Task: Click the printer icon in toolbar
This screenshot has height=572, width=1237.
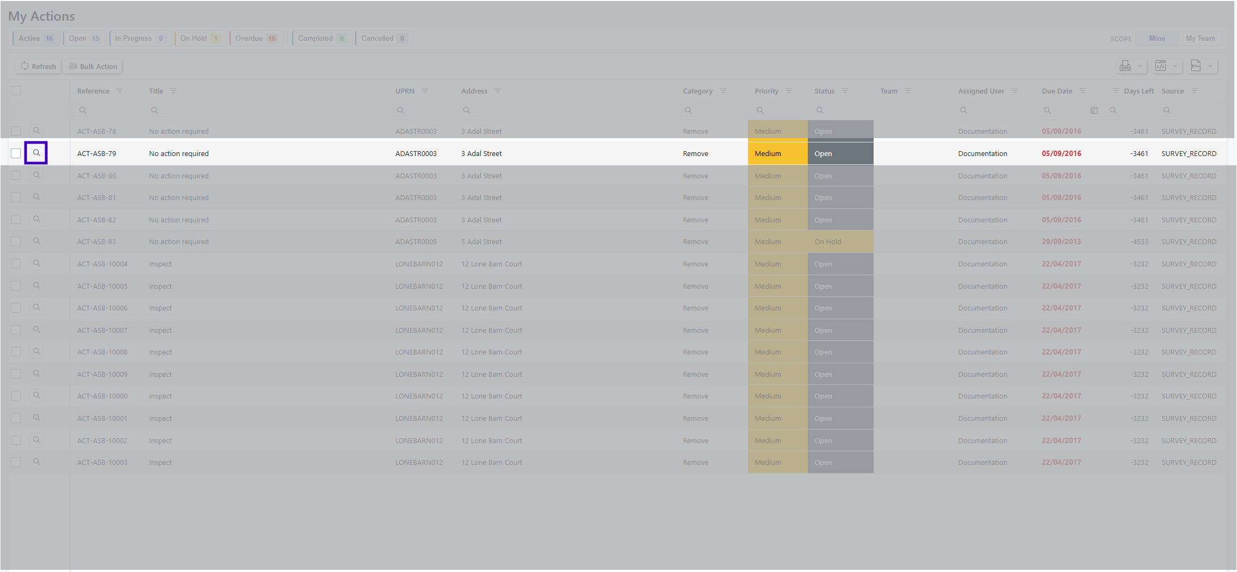Action: click(x=1125, y=66)
